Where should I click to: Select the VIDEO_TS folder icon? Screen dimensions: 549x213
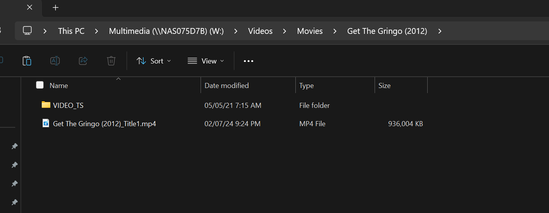[x=46, y=105]
